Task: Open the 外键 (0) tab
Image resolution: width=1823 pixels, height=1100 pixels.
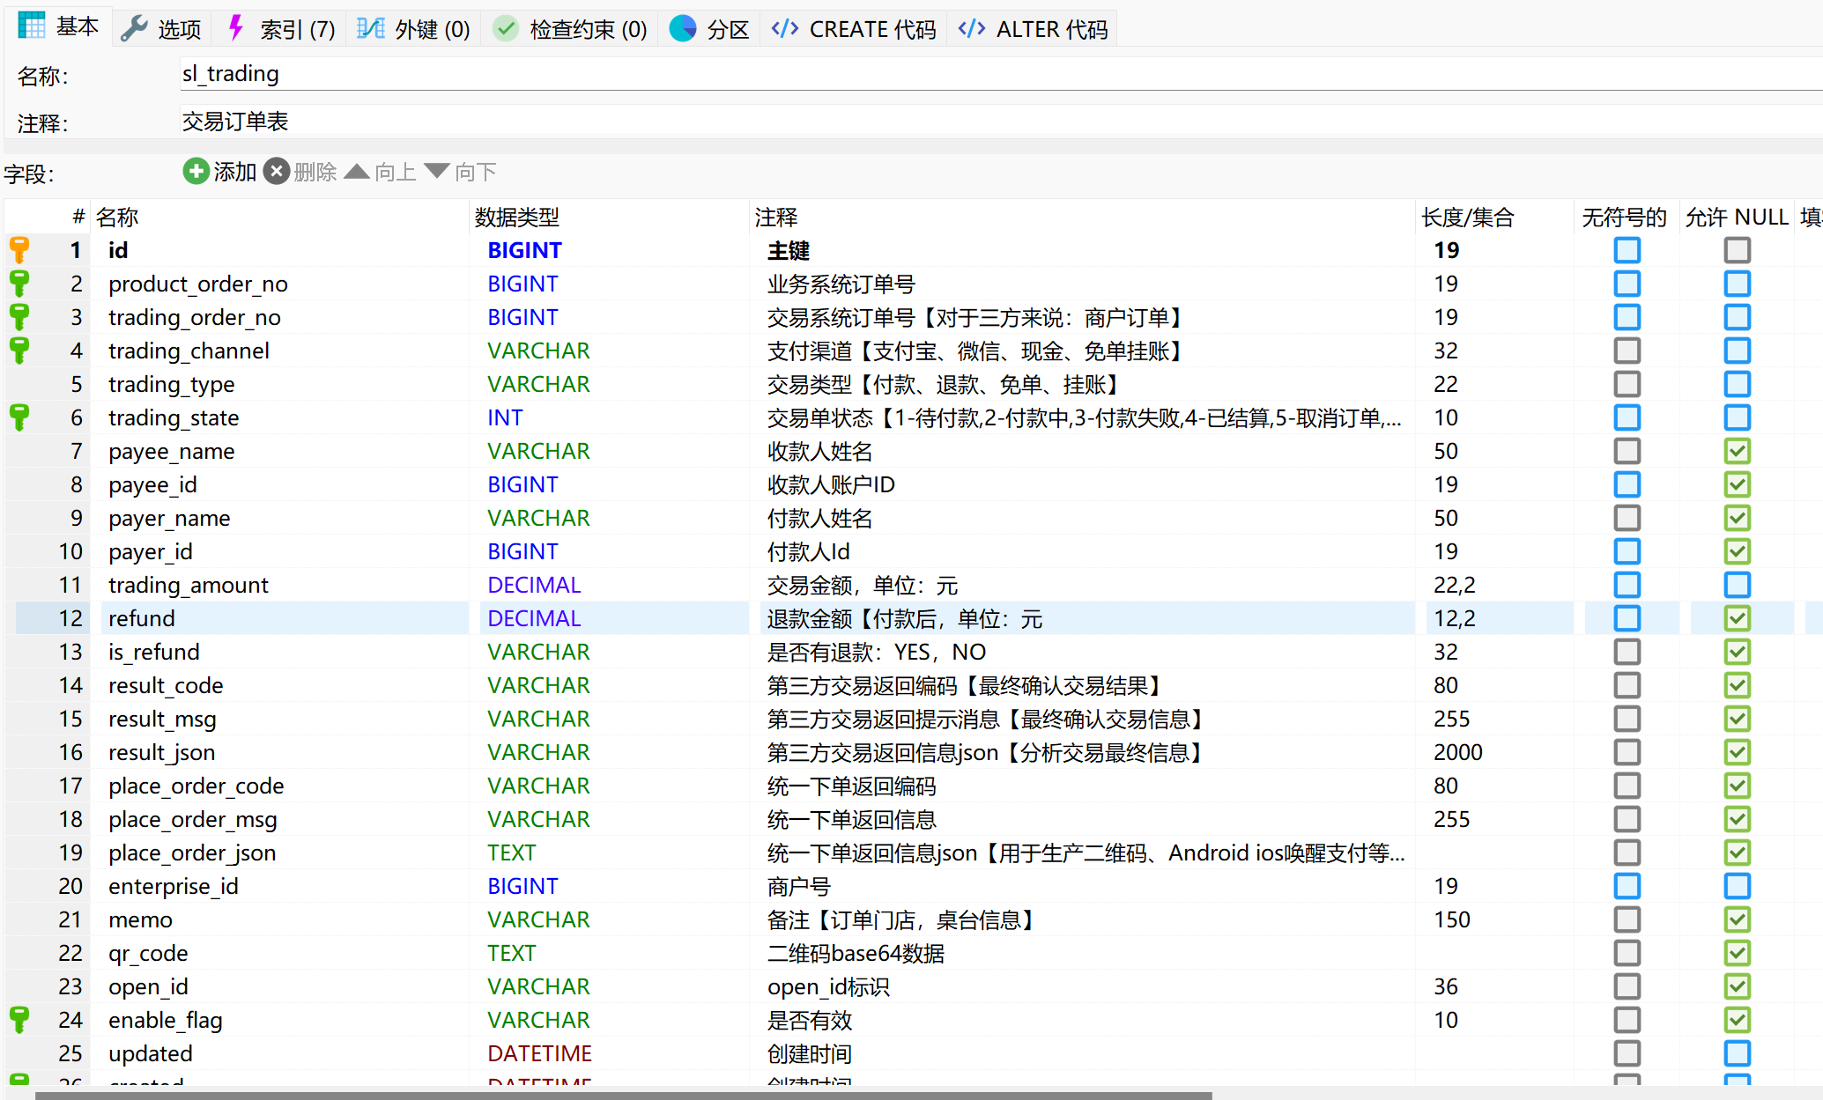Action: (412, 29)
